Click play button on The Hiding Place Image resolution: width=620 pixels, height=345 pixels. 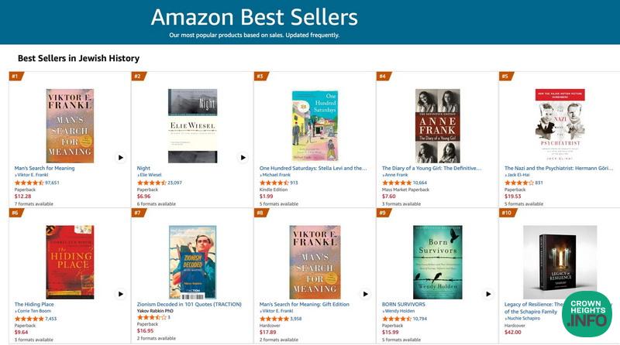120,294
